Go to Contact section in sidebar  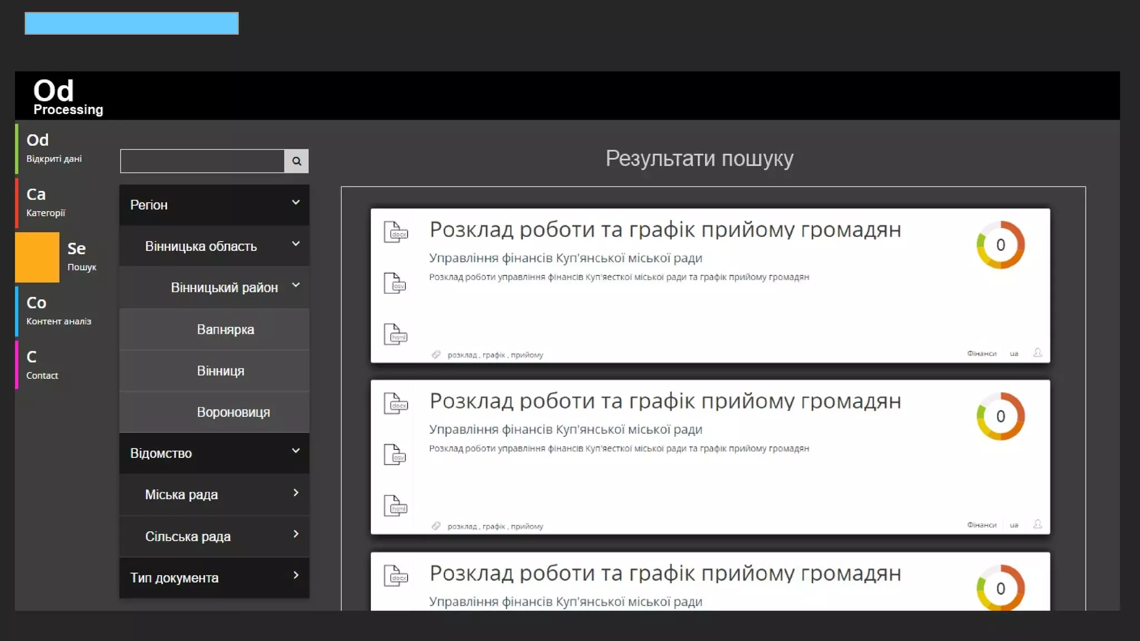(x=42, y=365)
